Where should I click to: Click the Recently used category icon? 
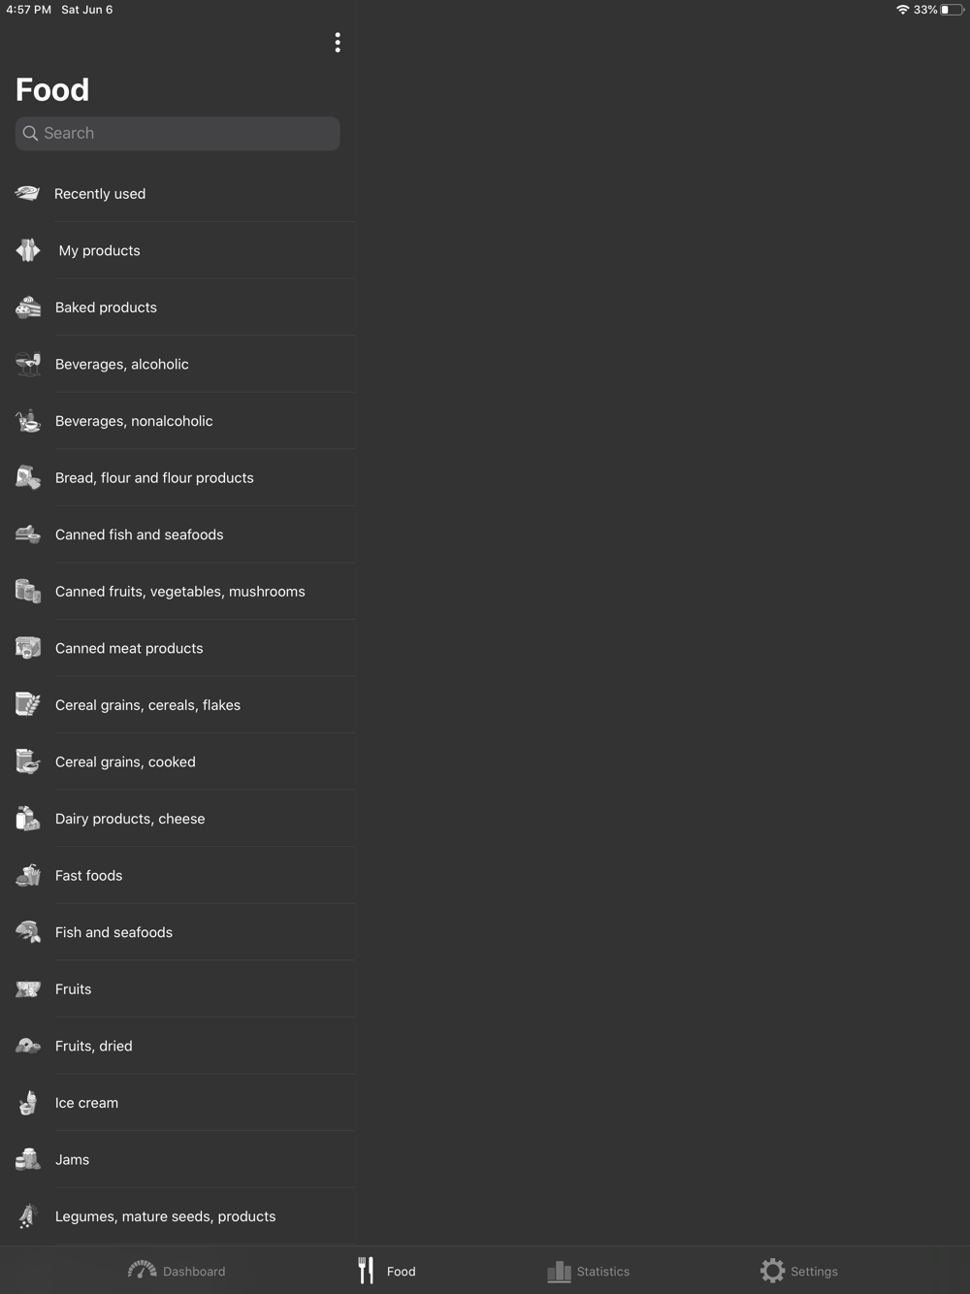click(27, 193)
